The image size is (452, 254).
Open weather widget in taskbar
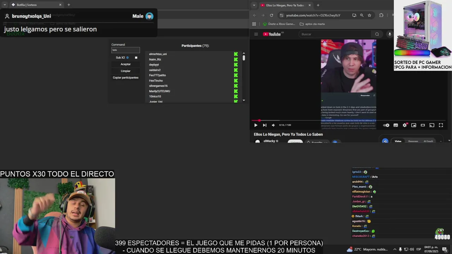click(367, 249)
